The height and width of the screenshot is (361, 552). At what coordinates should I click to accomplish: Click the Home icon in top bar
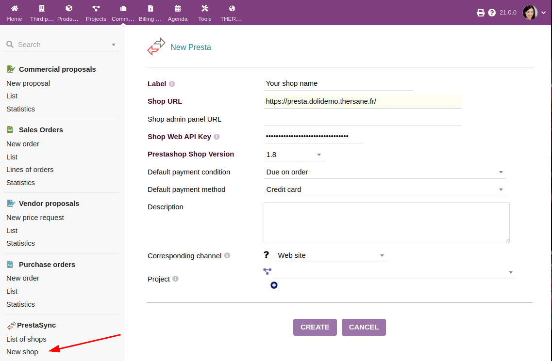coord(15,8)
